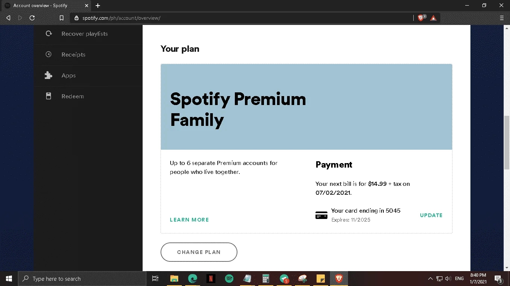Follow the LEARN MORE link
The width and height of the screenshot is (510, 286).
click(x=189, y=220)
